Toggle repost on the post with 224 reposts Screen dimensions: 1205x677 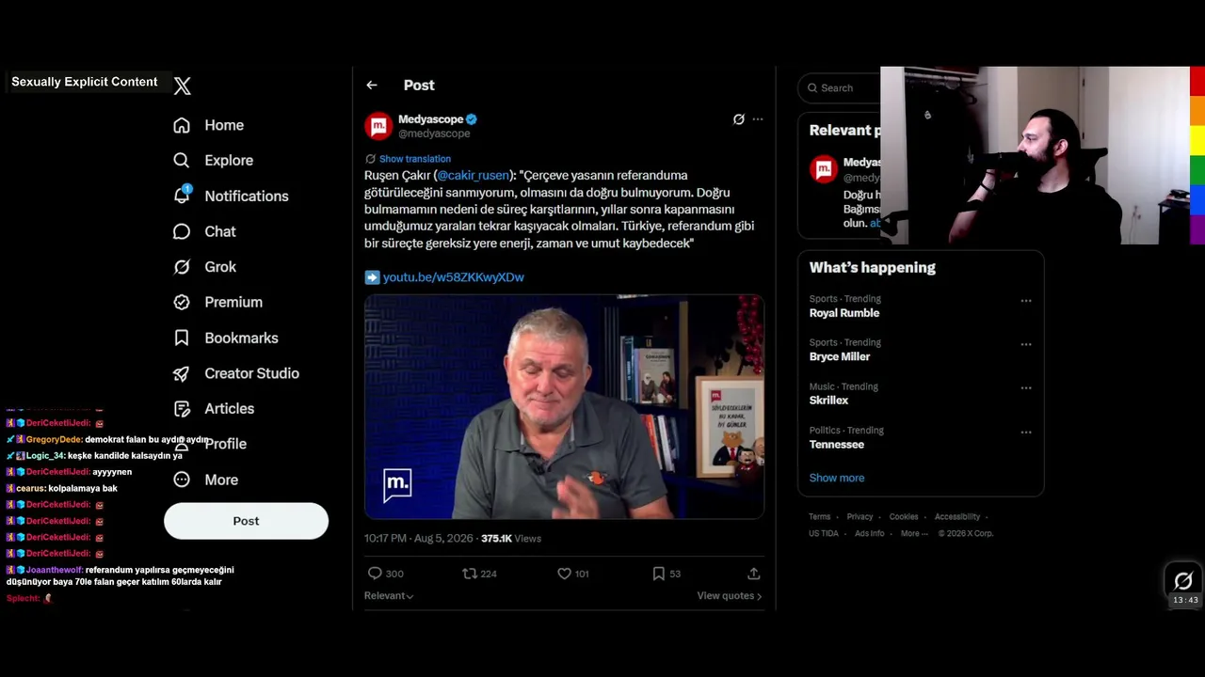[470, 574]
